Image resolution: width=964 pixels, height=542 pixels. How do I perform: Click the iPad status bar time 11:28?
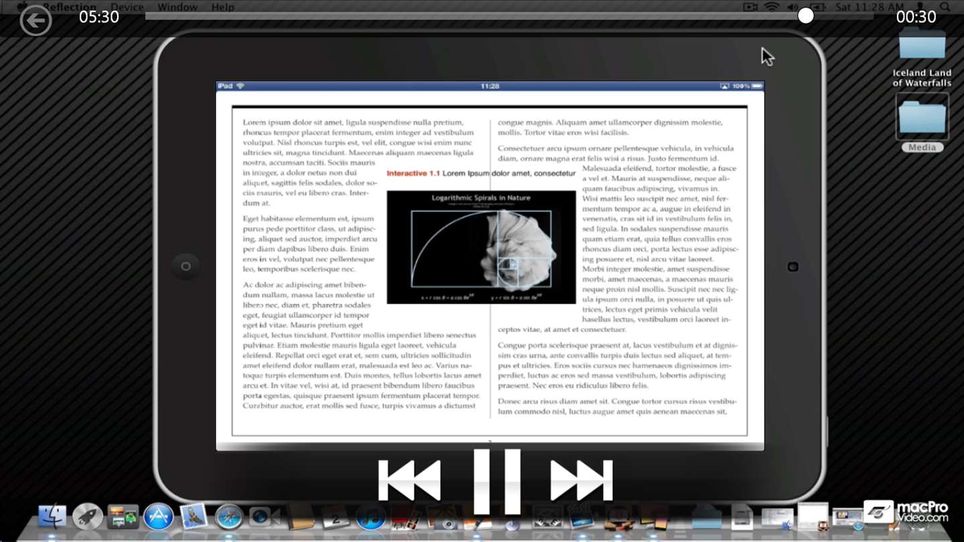(490, 86)
